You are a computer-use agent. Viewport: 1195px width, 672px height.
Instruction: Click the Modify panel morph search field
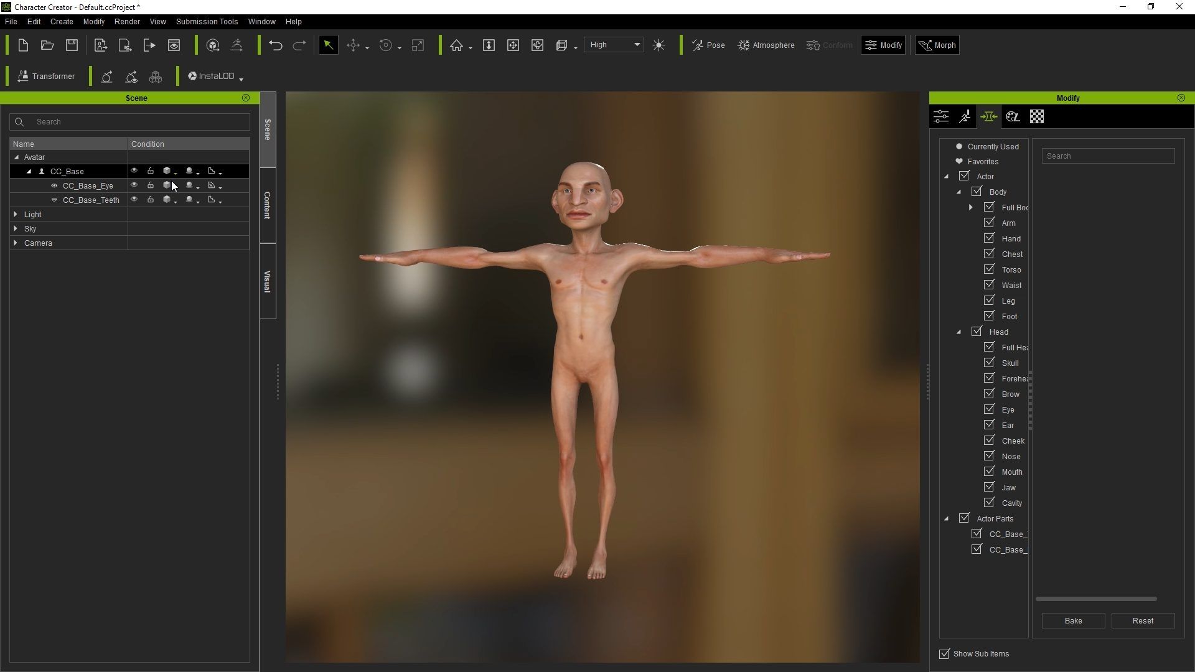pos(1108,156)
